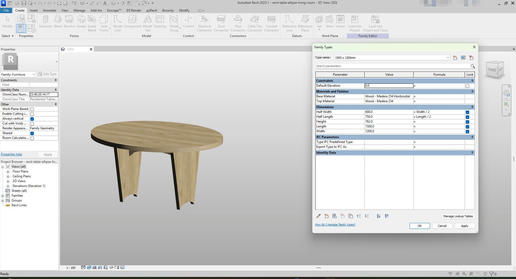This screenshot has width=516, height=279.
Task: Open the Annotate ribbon tab
Action: (x=49, y=10)
